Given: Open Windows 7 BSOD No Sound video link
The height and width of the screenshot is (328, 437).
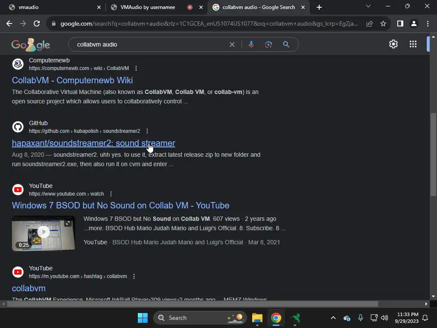Looking at the screenshot, I should [x=120, y=205].
